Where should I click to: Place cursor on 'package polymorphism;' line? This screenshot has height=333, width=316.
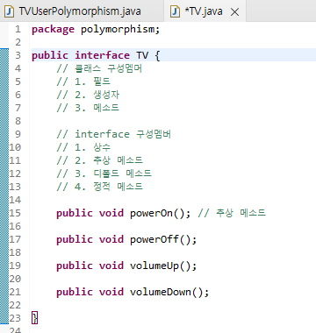tap(96, 30)
